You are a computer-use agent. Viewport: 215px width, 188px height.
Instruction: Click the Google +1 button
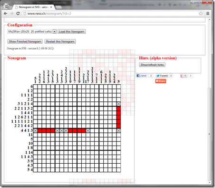pos(183,76)
